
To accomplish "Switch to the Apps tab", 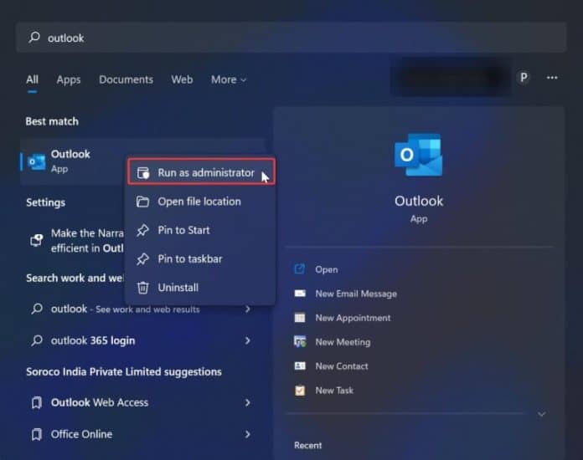I will pos(69,79).
